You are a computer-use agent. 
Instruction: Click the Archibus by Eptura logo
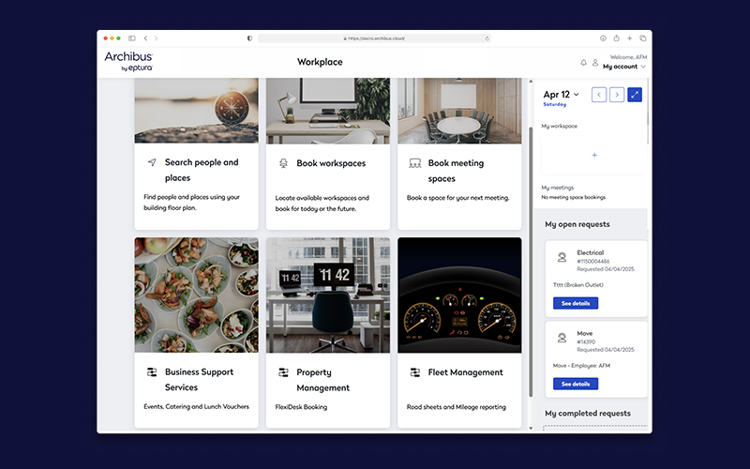coord(128,62)
